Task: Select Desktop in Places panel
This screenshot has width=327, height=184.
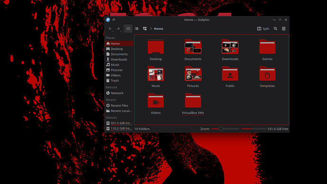Action: tap(119, 49)
